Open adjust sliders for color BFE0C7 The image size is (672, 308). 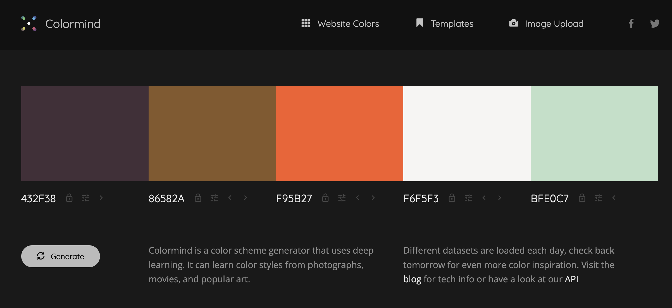[598, 198]
